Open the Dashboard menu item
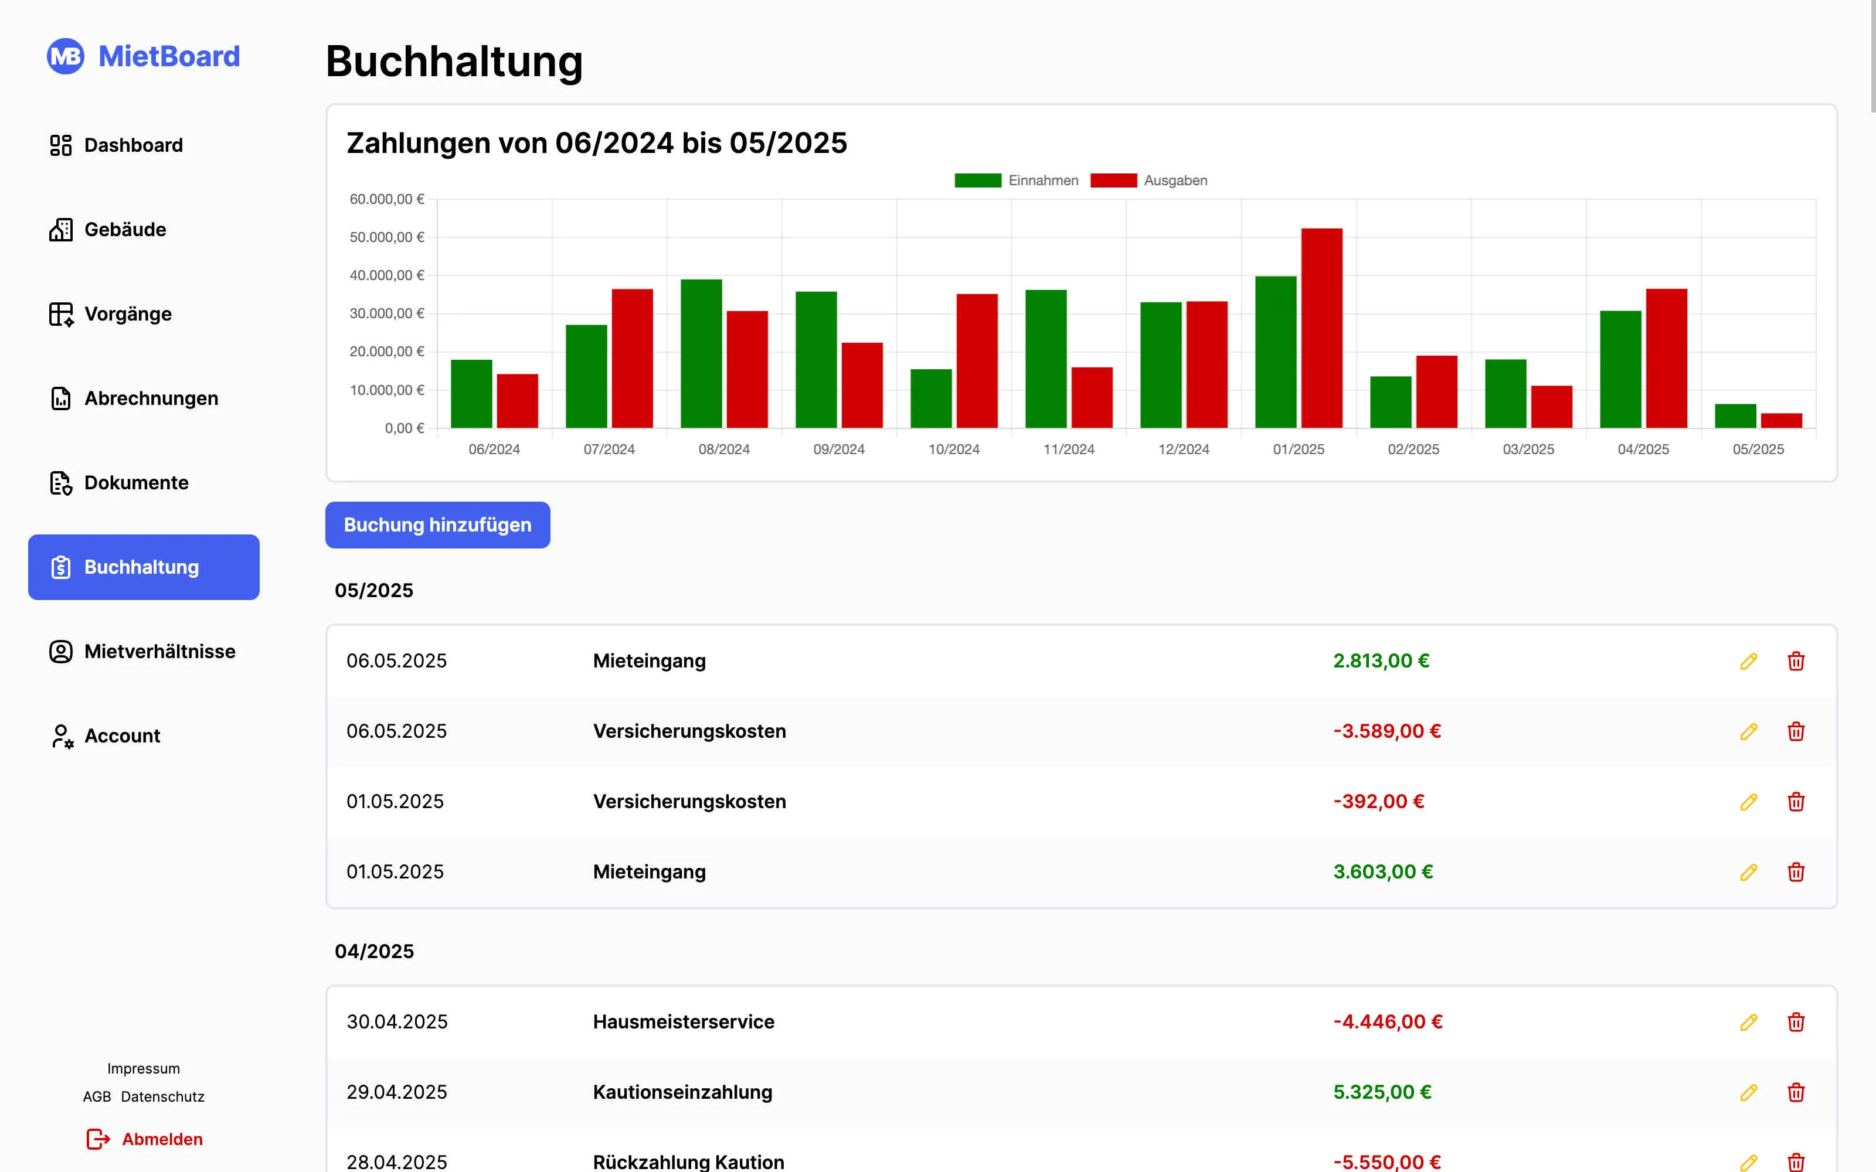Viewport: 1876px width, 1172px height. [x=133, y=145]
